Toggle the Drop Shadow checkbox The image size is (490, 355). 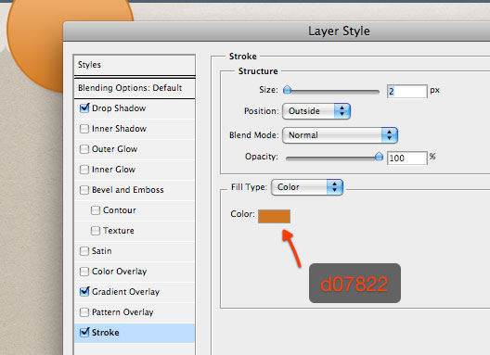pos(84,108)
